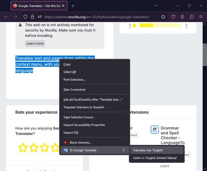Screen dimensions: 207x171
Task: Open the tracking protection shield icon
Action: (x=25, y=17)
